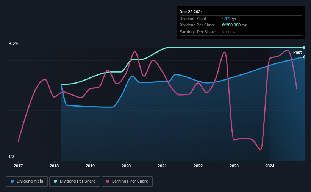The width and height of the screenshot is (311, 192).
Task: Click the 2021 x-axis label
Action: pyautogui.click(x=162, y=166)
